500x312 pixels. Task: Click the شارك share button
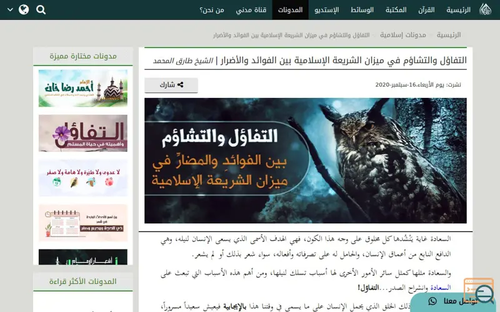pos(171,85)
